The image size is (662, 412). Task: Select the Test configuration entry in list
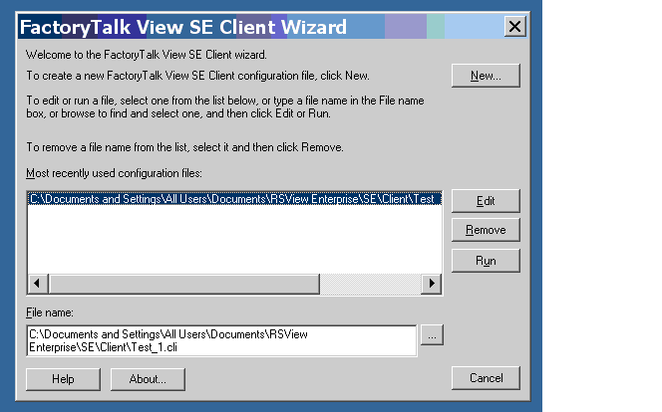pyautogui.click(x=234, y=199)
